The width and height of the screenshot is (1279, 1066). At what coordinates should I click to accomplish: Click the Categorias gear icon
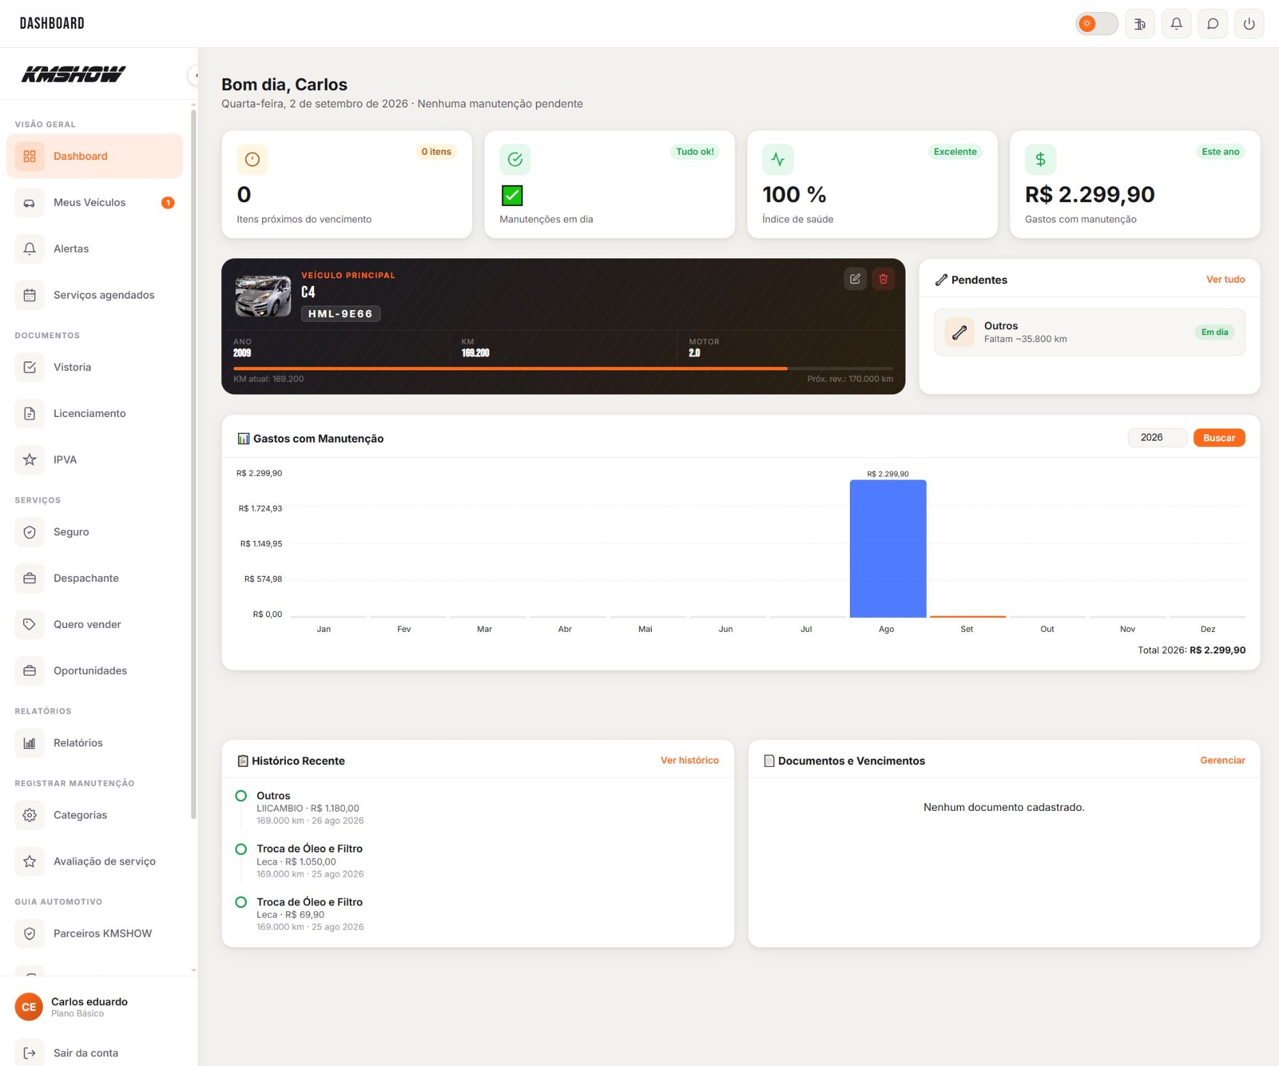click(x=29, y=815)
